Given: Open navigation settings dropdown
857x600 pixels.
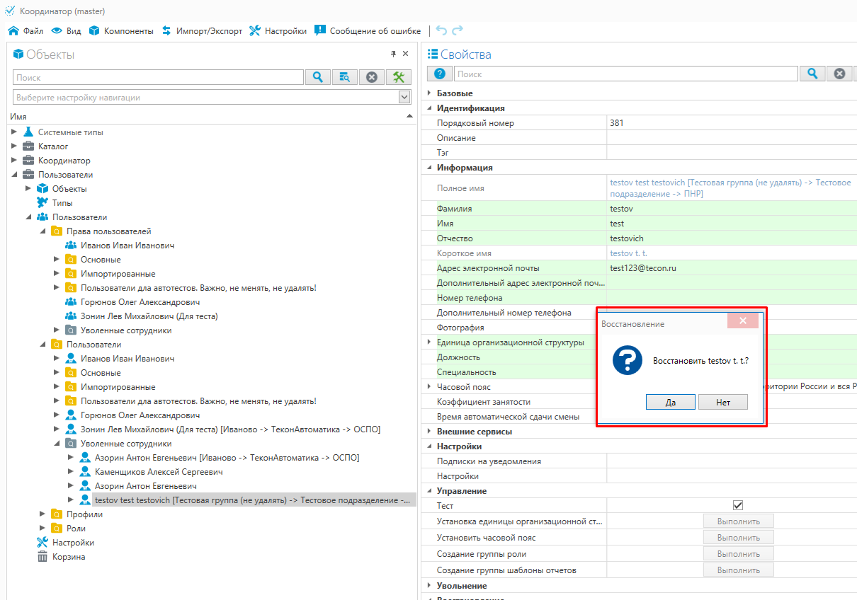Looking at the screenshot, I should click(404, 97).
